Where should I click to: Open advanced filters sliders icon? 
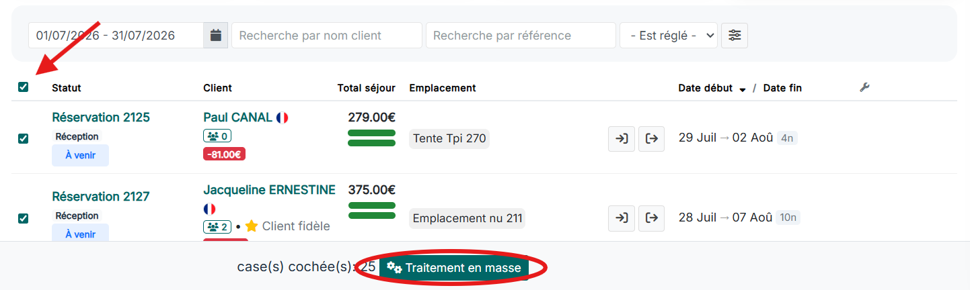(x=735, y=36)
